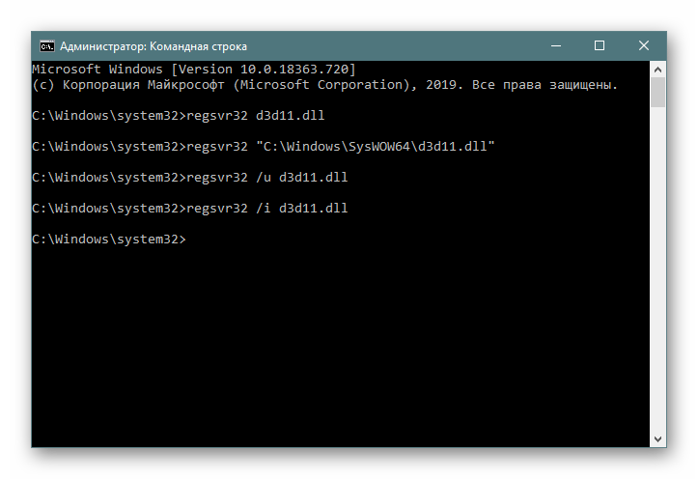Maximize the Administrator command window
Image resolution: width=698 pixels, height=479 pixels.
point(600,45)
